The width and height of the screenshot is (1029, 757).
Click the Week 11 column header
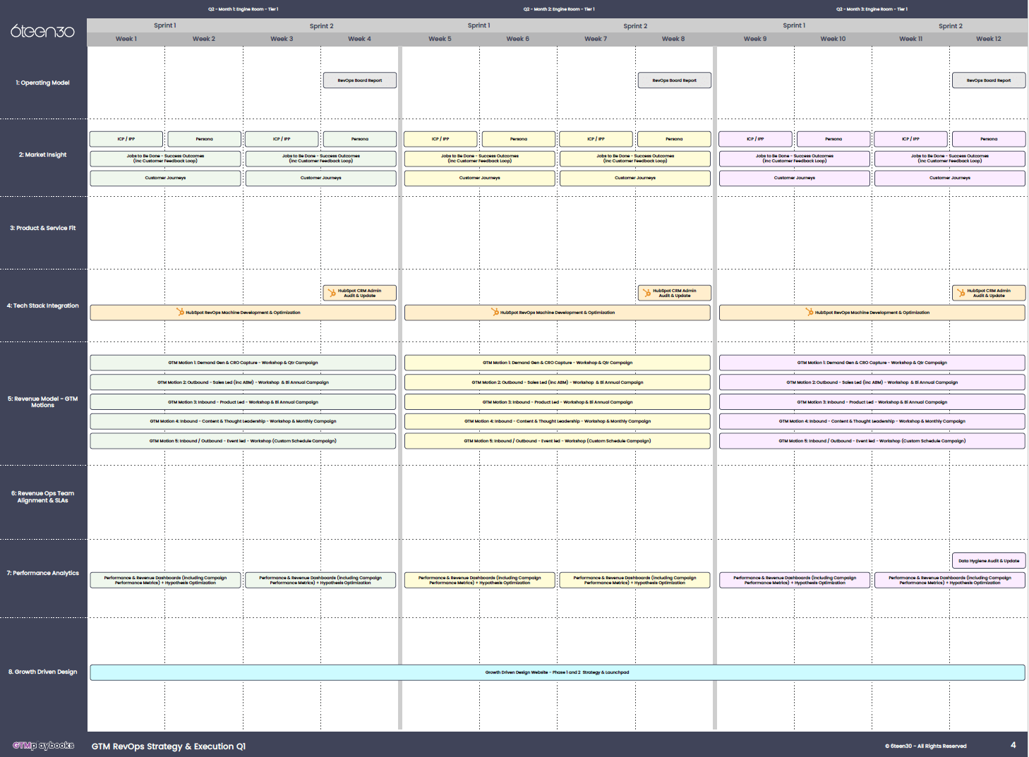pos(910,39)
